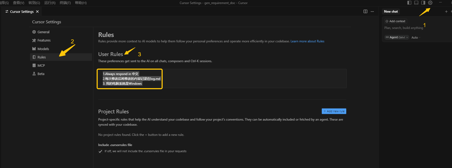Click Add context button
The height and width of the screenshot is (168, 452).
(396, 21)
